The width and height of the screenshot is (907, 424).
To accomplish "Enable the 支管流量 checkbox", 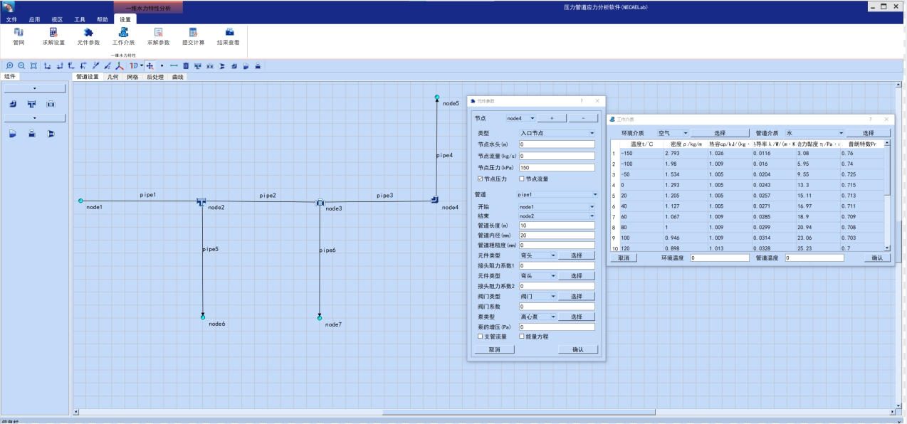I will (x=481, y=336).
